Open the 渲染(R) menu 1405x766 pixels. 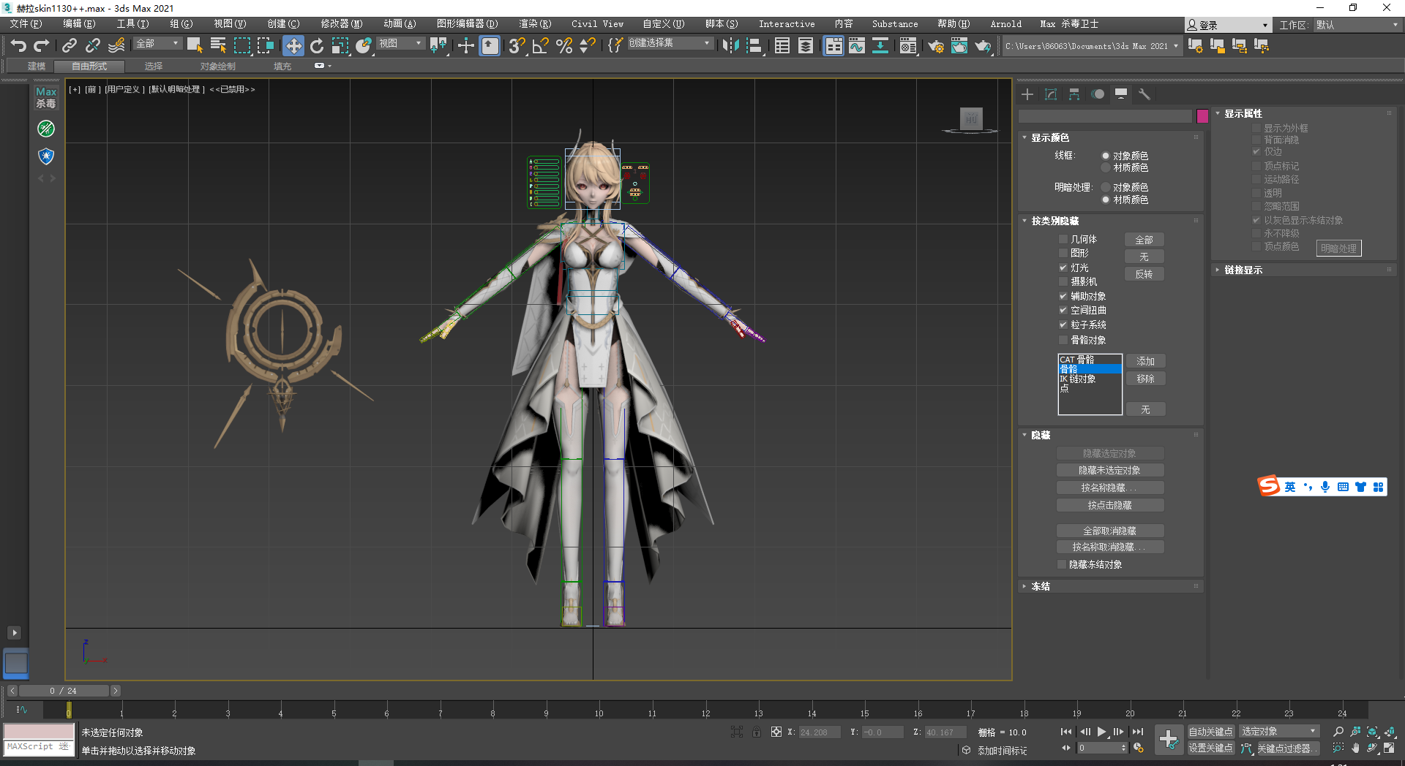(534, 24)
